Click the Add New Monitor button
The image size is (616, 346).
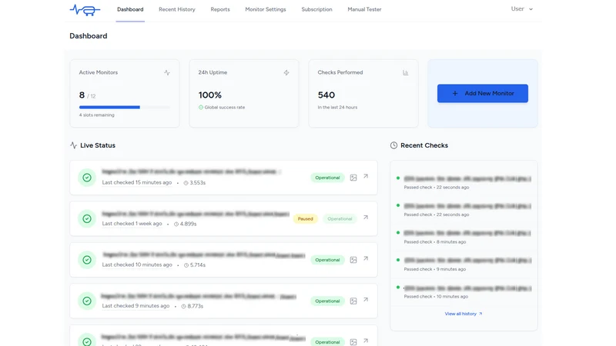click(x=483, y=93)
